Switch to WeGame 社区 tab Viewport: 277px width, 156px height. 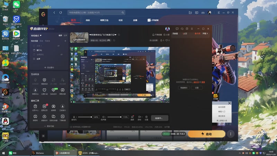point(120,20)
